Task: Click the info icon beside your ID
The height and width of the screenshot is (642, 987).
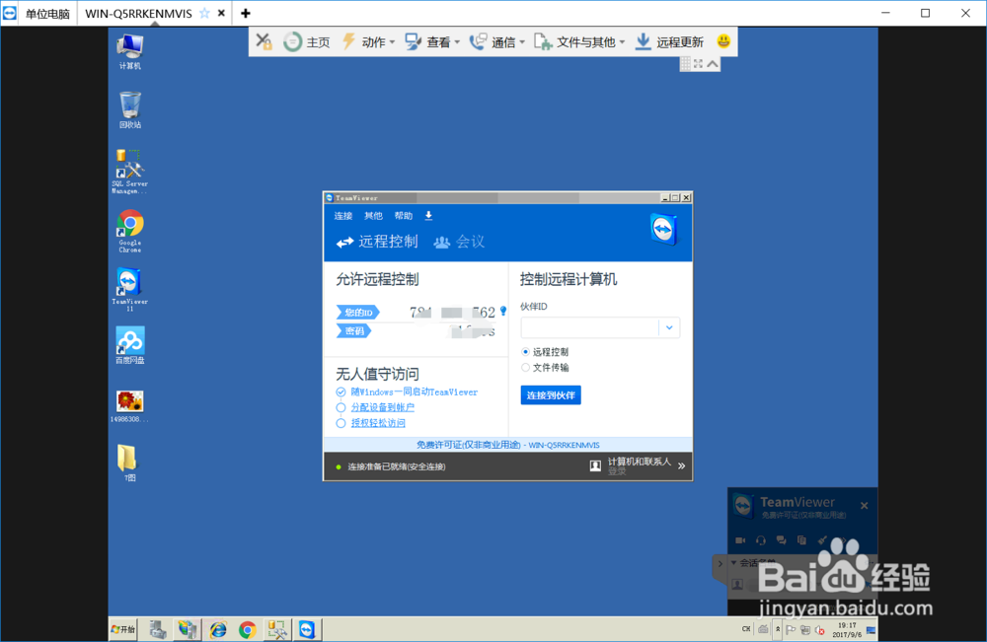Action: [x=503, y=311]
